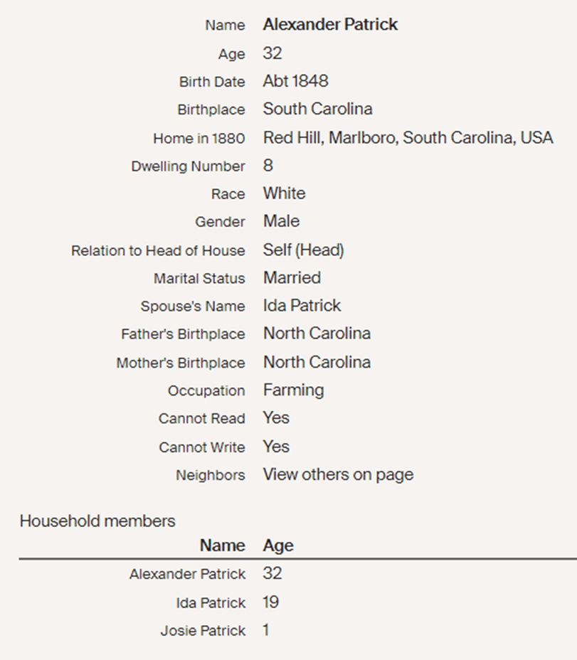Viewport: 577px width, 660px height.
Task: Click the Yes value beside Cannot Read
Action: pos(276,418)
